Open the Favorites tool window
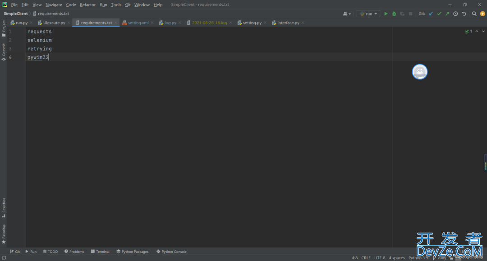 (4, 234)
